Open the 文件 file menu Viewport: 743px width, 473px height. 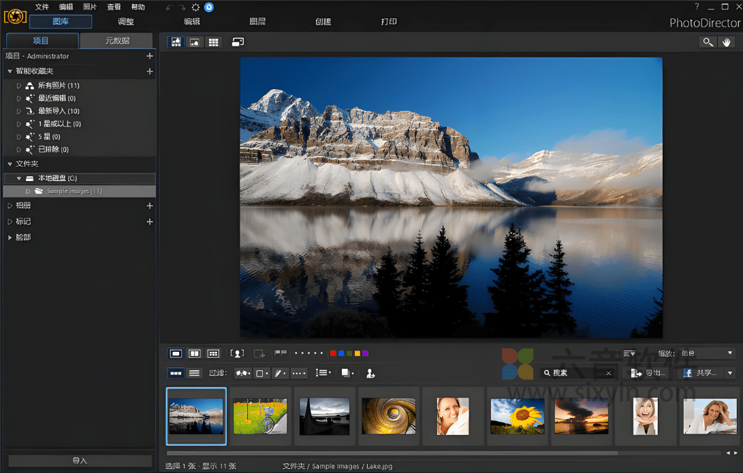(x=42, y=7)
